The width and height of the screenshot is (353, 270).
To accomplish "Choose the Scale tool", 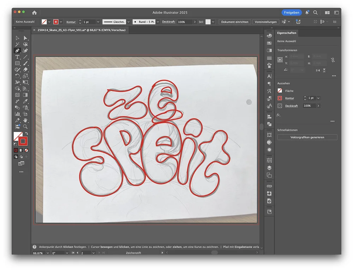I will pyautogui.click(x=25, y=76).
